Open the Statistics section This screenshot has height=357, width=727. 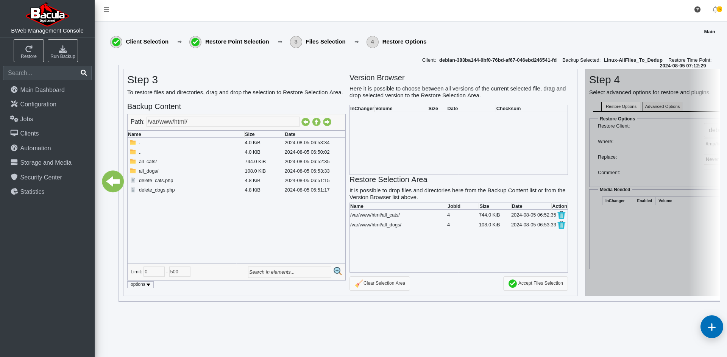[32, 192]
